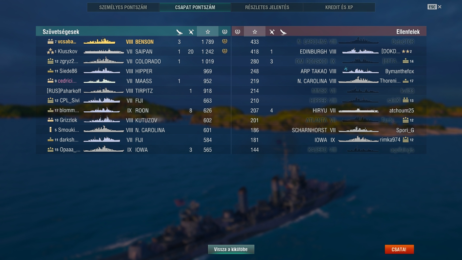Select the Csapat pontszám tab
The width and height of the screenshot is (462, 260).
point(195,7)
